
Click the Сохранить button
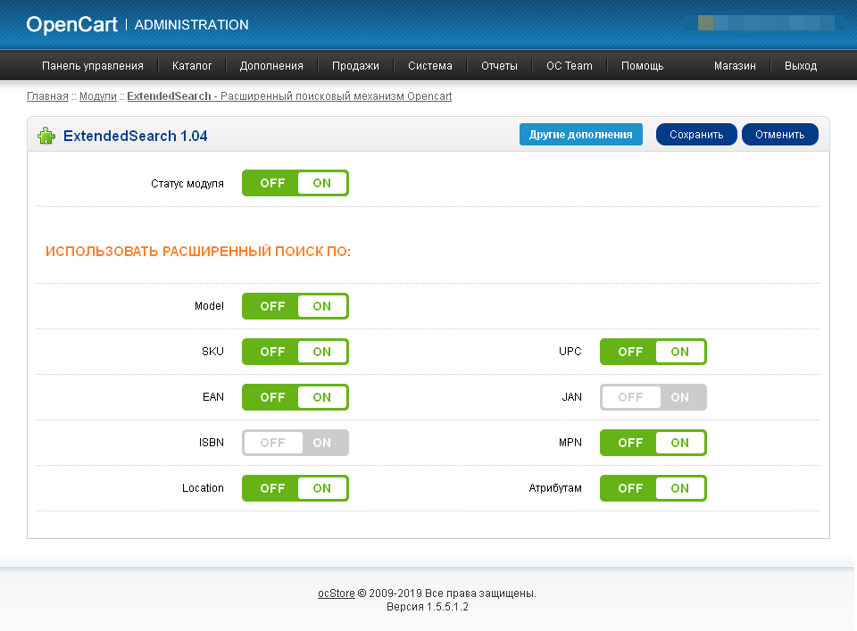click(696, 135)
